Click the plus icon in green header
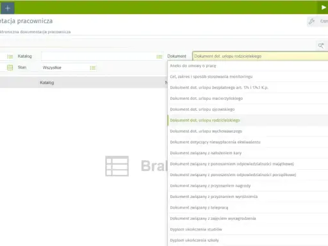328x246 pixels. pyautogui.click(x=8, y=8)
